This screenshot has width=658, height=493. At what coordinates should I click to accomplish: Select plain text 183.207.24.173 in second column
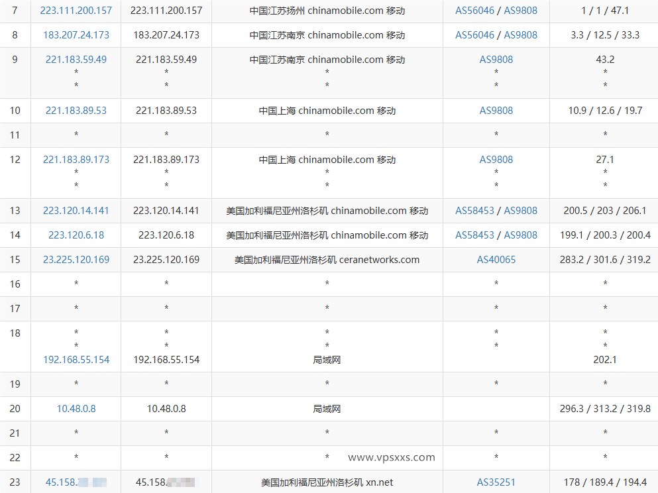[x=166, y=35]
